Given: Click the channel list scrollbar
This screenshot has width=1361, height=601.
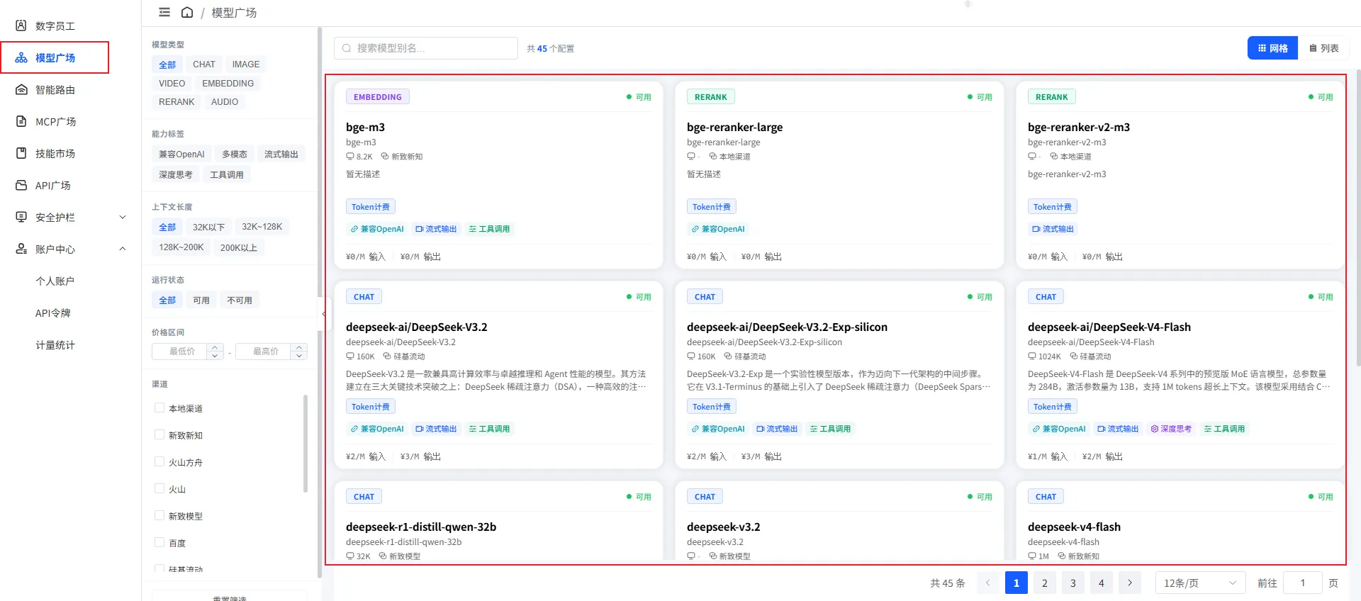Looking at the screenshot, I should tap(306, 443).
